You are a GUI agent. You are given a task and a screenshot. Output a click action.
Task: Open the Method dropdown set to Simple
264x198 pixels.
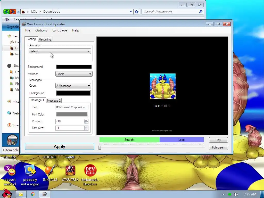click(x=74, y=74)
